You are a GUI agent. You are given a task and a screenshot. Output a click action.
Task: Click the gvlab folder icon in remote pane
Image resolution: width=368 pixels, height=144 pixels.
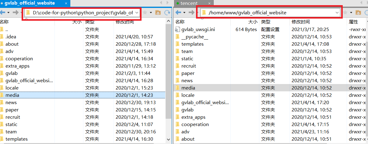178,110
